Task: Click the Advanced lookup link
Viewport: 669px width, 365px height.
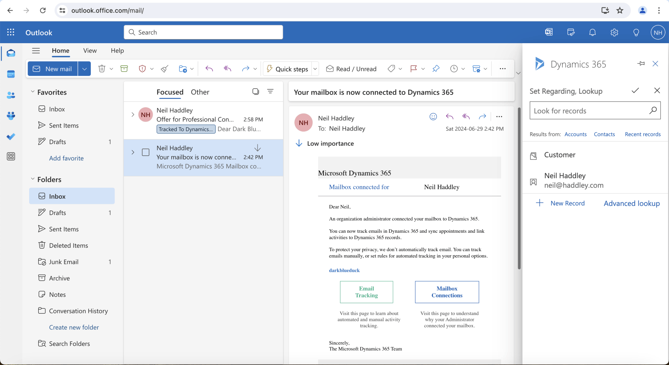Action: pyautogui.click(x=631, y=203)
